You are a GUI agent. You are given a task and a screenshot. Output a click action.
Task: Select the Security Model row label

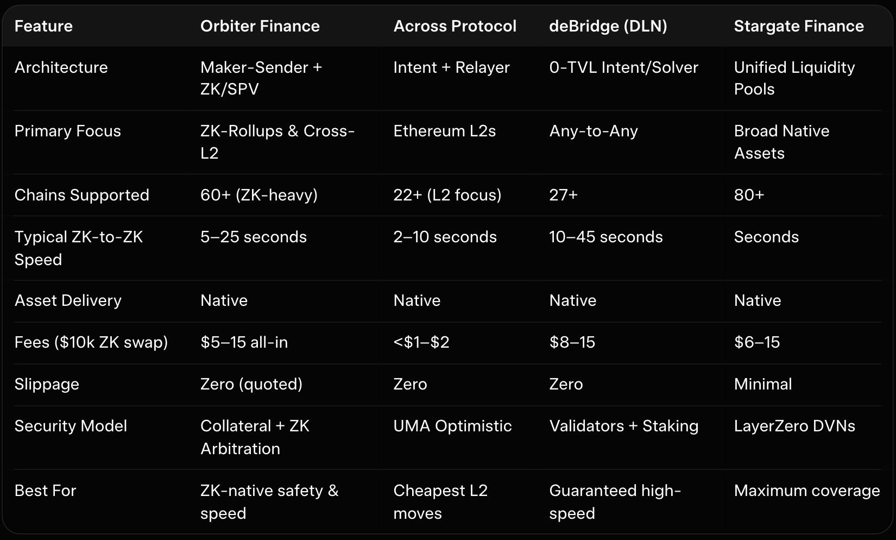(71, 426)
